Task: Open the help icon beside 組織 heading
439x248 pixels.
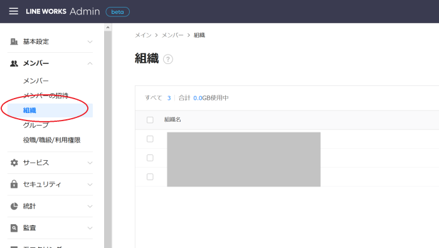Action: (168, 59)
